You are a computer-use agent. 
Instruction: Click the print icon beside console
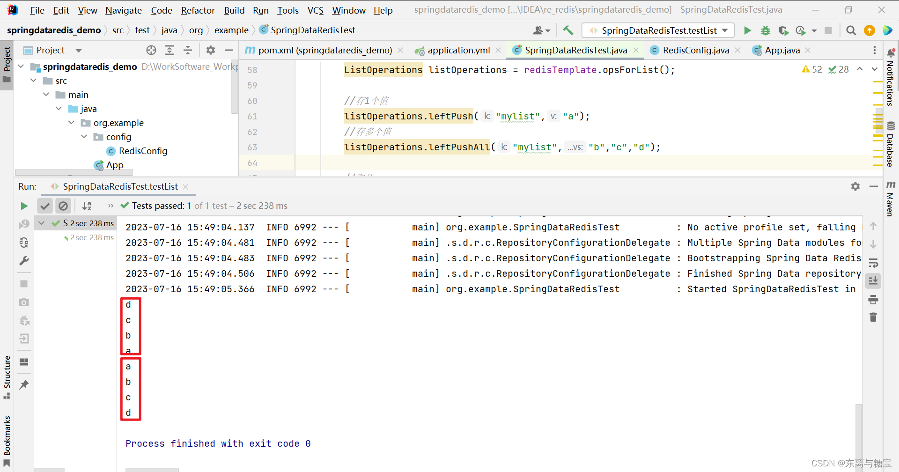pyautogui.click(x=873, y=299)
